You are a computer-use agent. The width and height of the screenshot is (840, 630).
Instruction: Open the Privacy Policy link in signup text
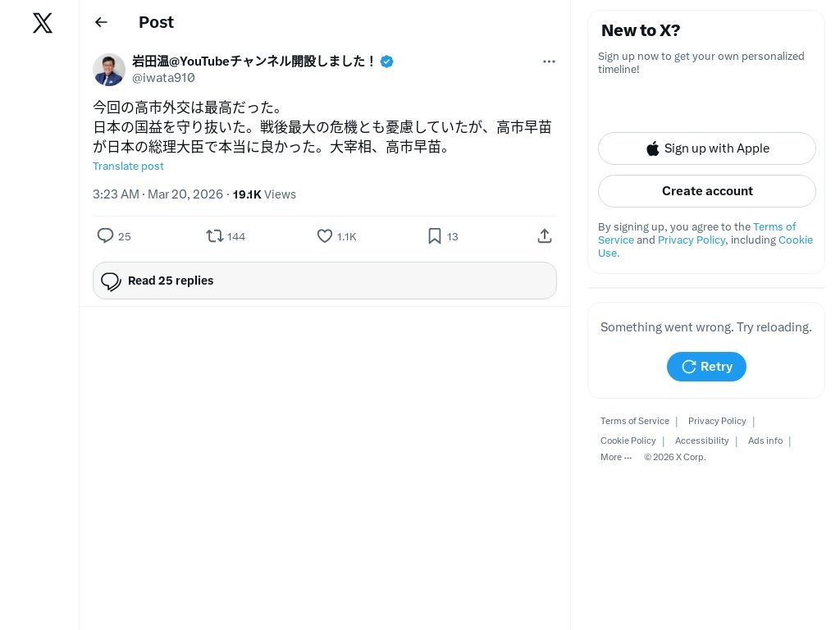coord(692,240)
